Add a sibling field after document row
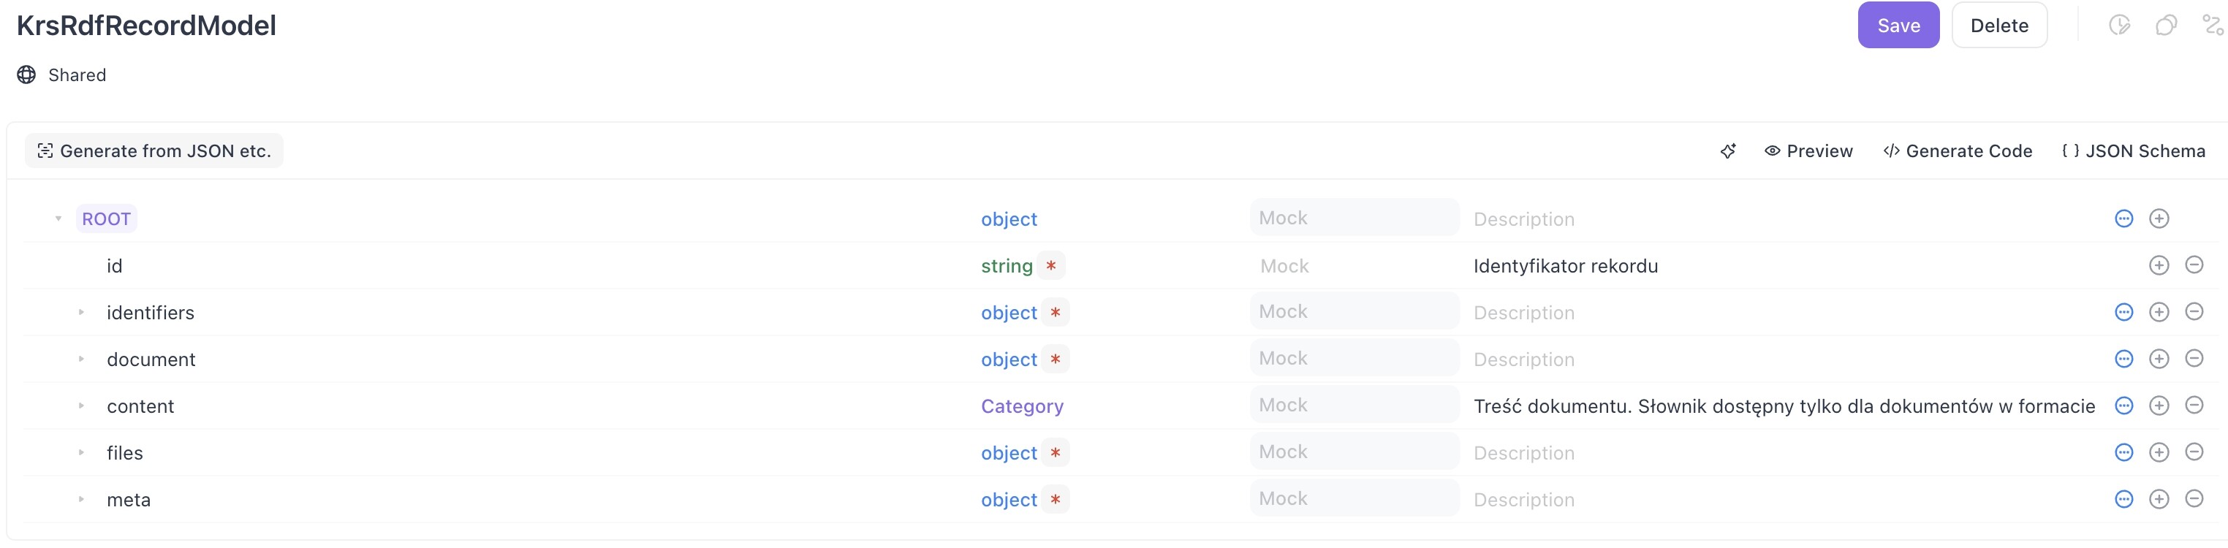Viewport: 2228px width, 548px height. [x=2159, y=359]
